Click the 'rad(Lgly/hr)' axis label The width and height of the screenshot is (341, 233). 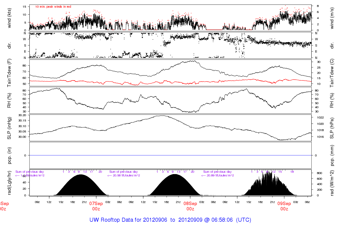click(9, 183)
